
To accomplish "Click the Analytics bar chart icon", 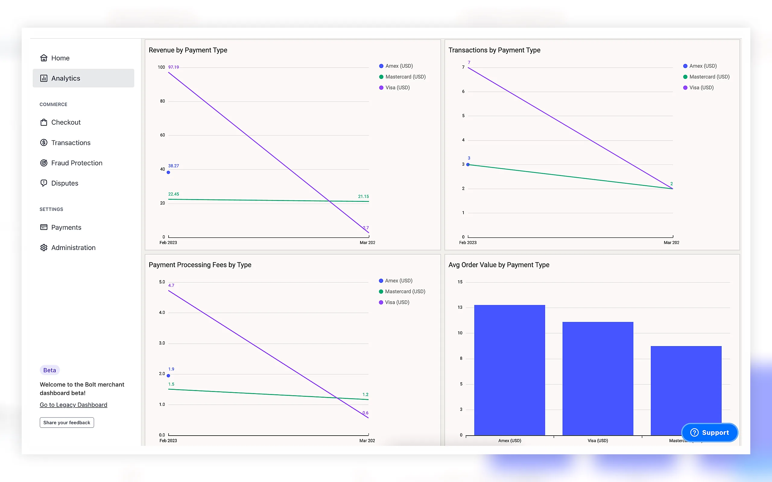I will point(44,78).
